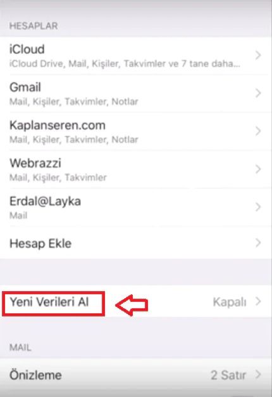Tap the chevron next to Kapalı

point(258,301)
